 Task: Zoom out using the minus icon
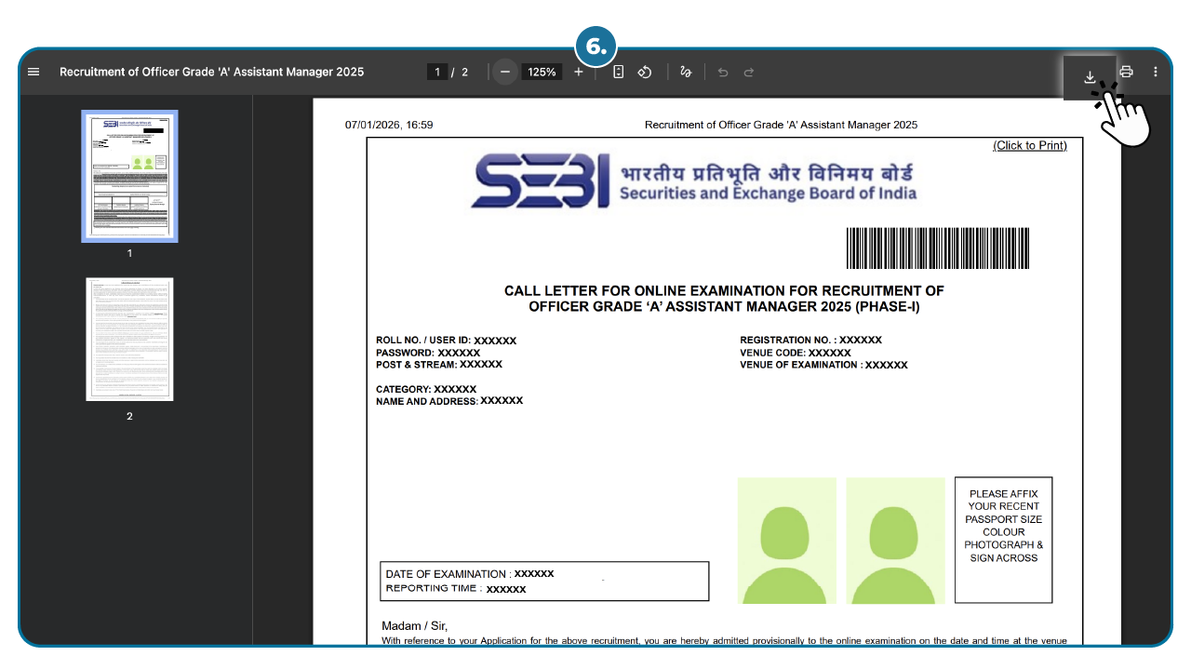(x=504, y=72)
